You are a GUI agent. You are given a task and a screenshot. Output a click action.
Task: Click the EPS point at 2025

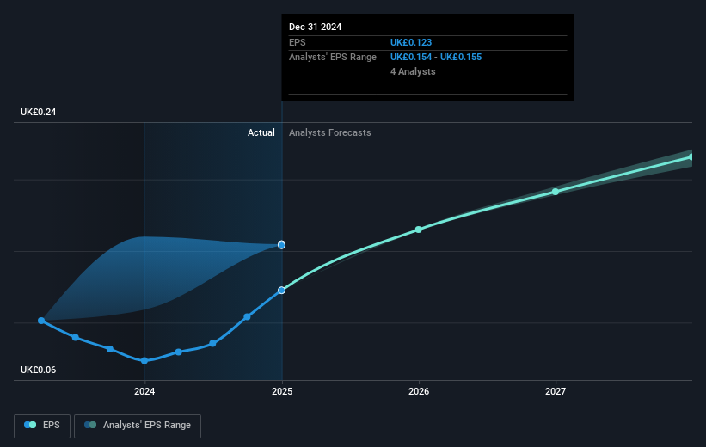tap(281, 291)
